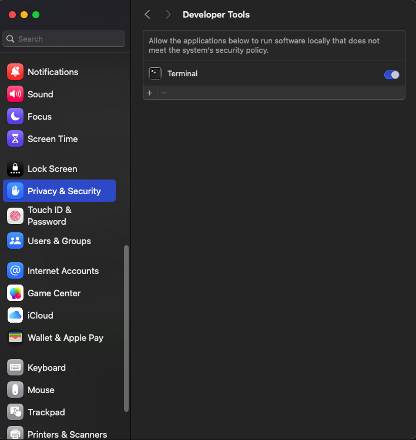Click the Sound speaker icon
The width and height of the screenshot is (416, 440).
pos(15,94)
